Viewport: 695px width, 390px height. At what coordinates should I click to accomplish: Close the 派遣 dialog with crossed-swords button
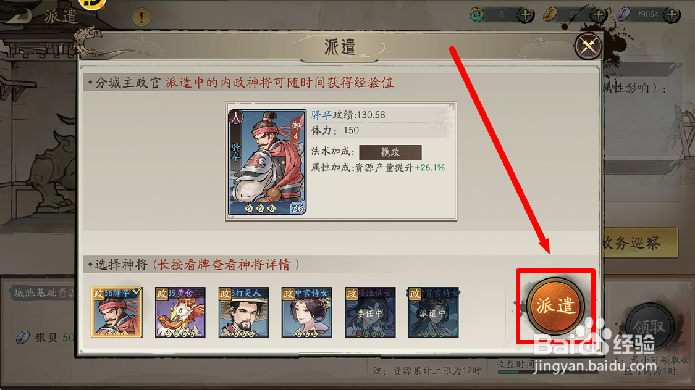pos(588,46)
